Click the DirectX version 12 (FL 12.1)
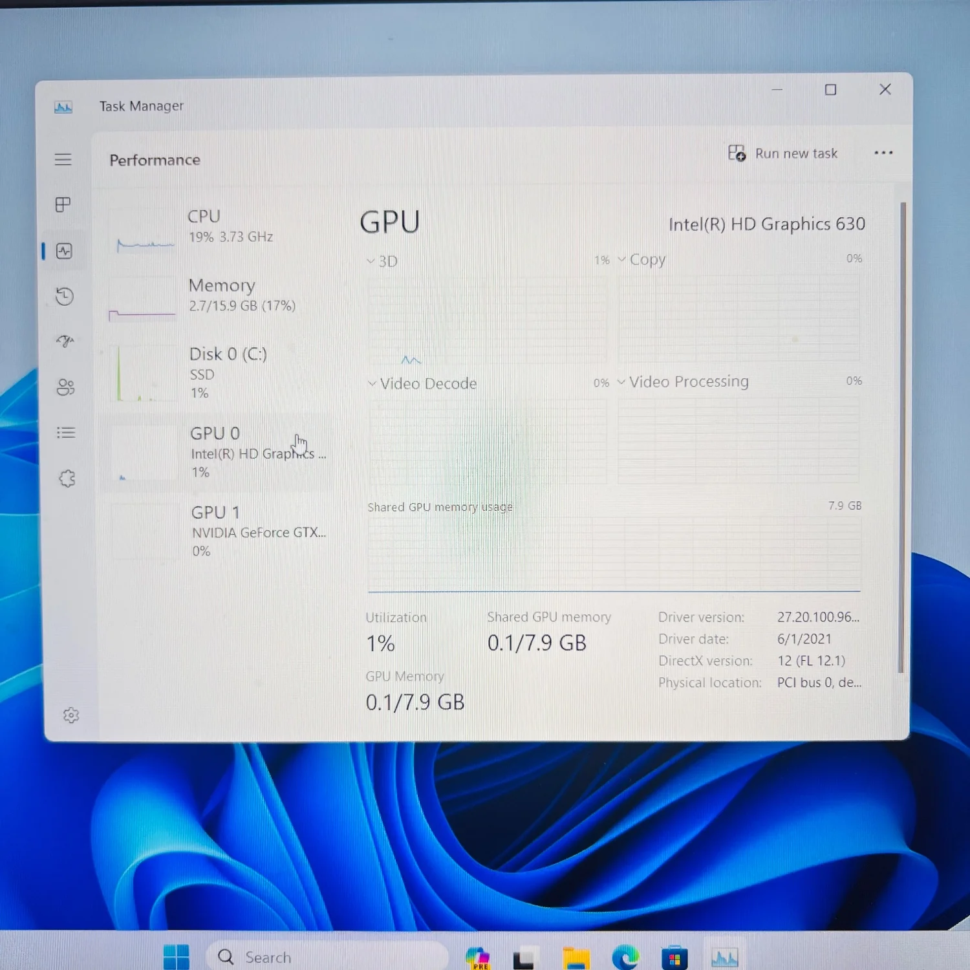Screen dimensions: 970x970 tap(811, 661)
